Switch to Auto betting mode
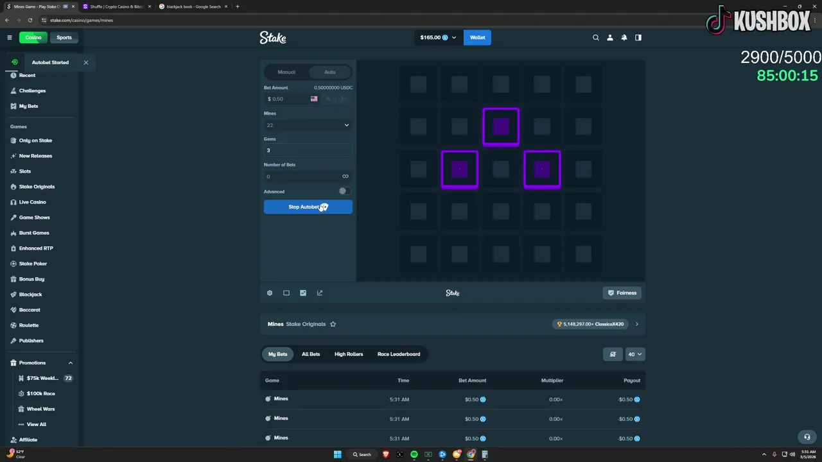Viewport: 822px width, 462px height. pyautogui.click(x=329, y=72)
